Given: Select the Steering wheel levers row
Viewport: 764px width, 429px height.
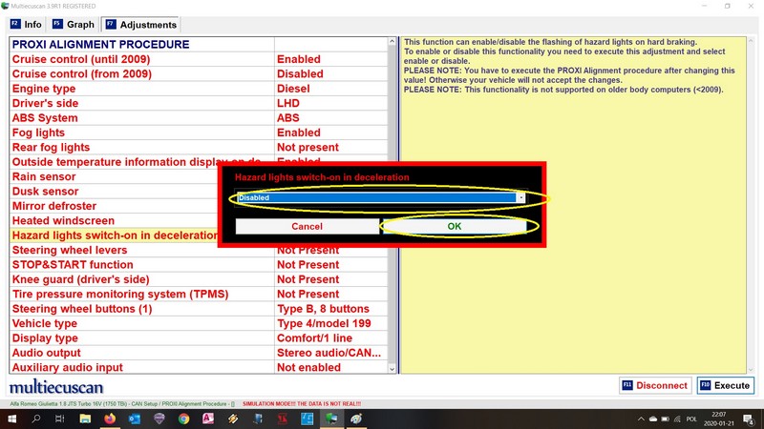Looking at the screenshot, I should pyautogui.click(x=199, y=250).
